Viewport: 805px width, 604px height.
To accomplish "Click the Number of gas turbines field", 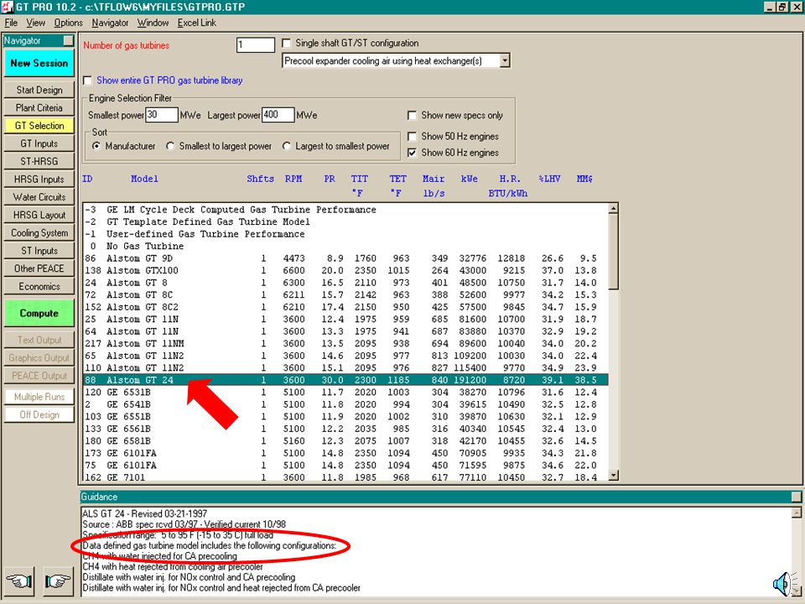I will pos(255,44).
